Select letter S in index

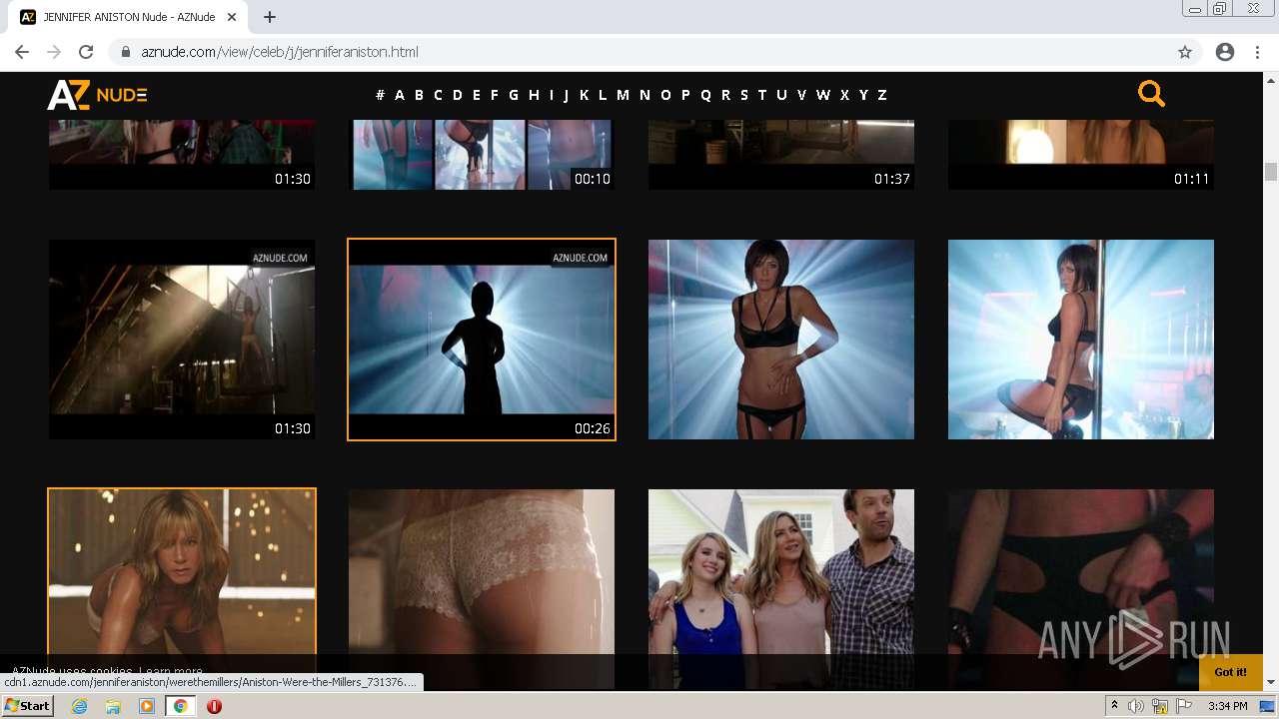[743, 95]
